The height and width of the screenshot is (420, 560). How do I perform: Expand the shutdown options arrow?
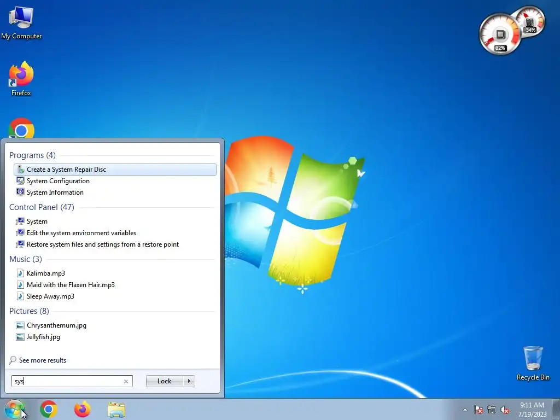tap(189, 381)
